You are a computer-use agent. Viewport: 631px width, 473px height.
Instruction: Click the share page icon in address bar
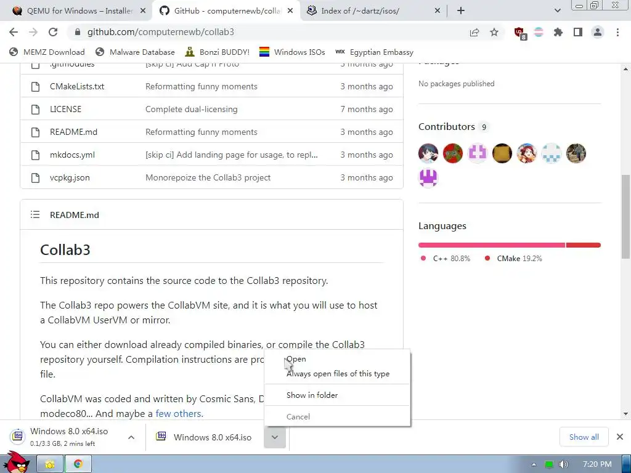[474, 33]
